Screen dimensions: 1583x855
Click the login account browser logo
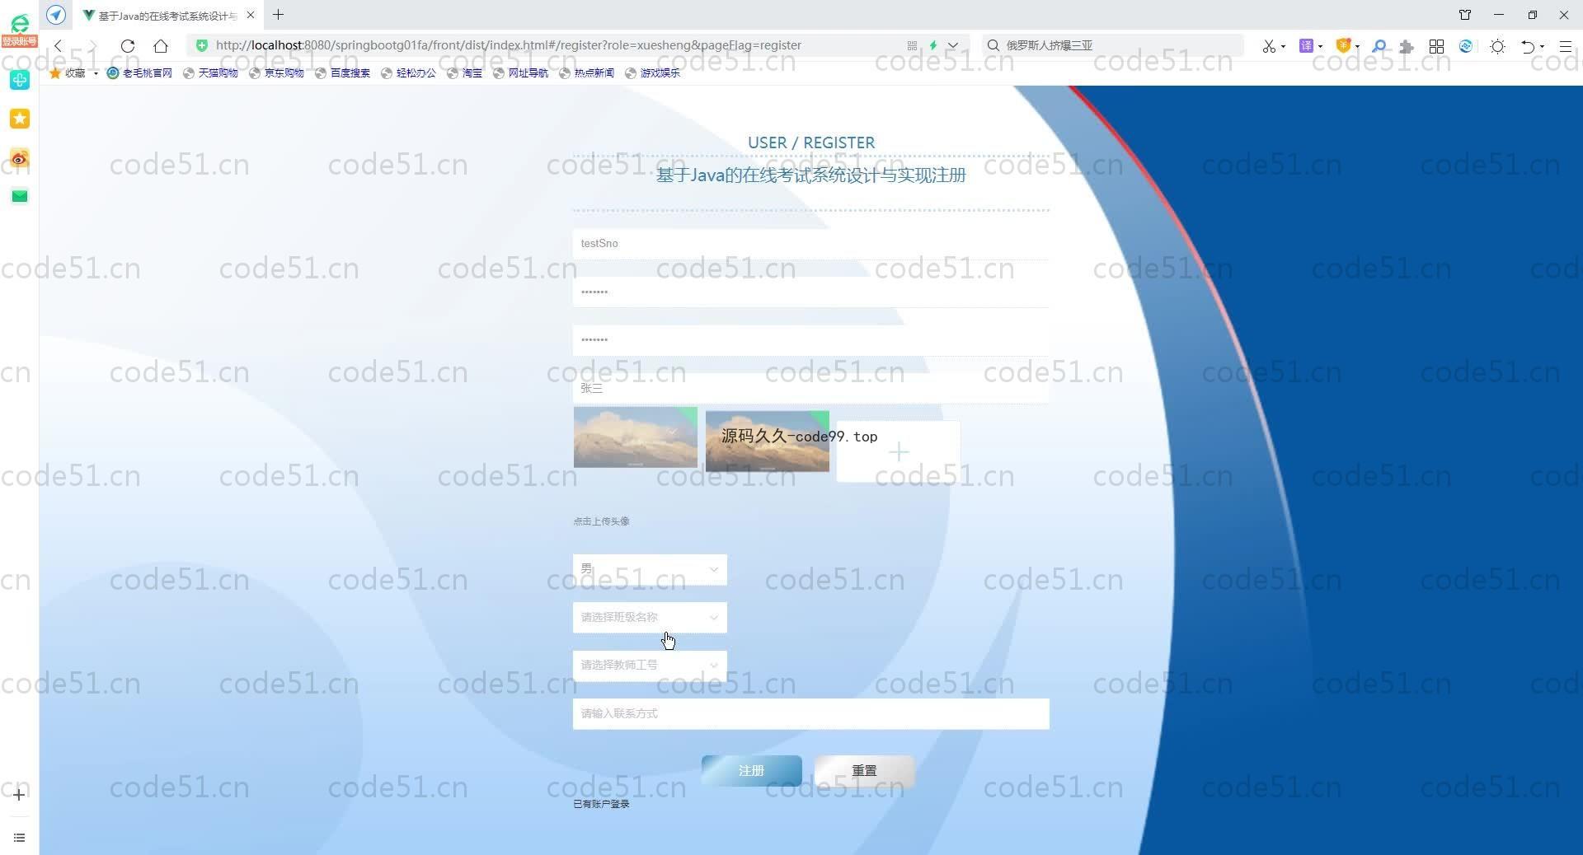[19, 29]
